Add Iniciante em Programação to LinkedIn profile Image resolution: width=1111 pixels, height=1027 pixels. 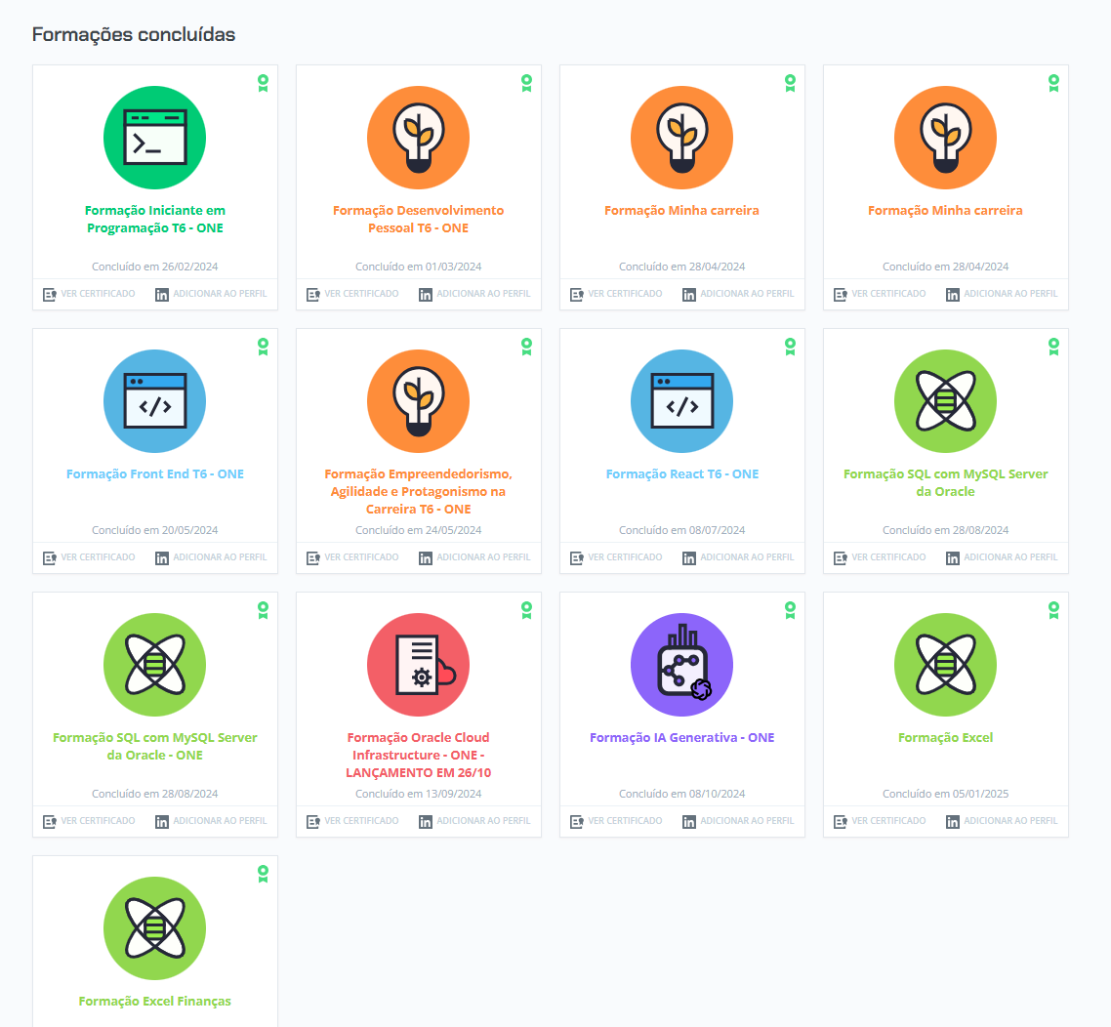[211, 294]
